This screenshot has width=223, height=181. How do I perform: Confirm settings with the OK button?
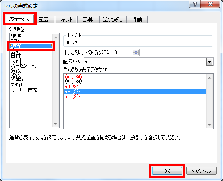(x=167, y=171)
